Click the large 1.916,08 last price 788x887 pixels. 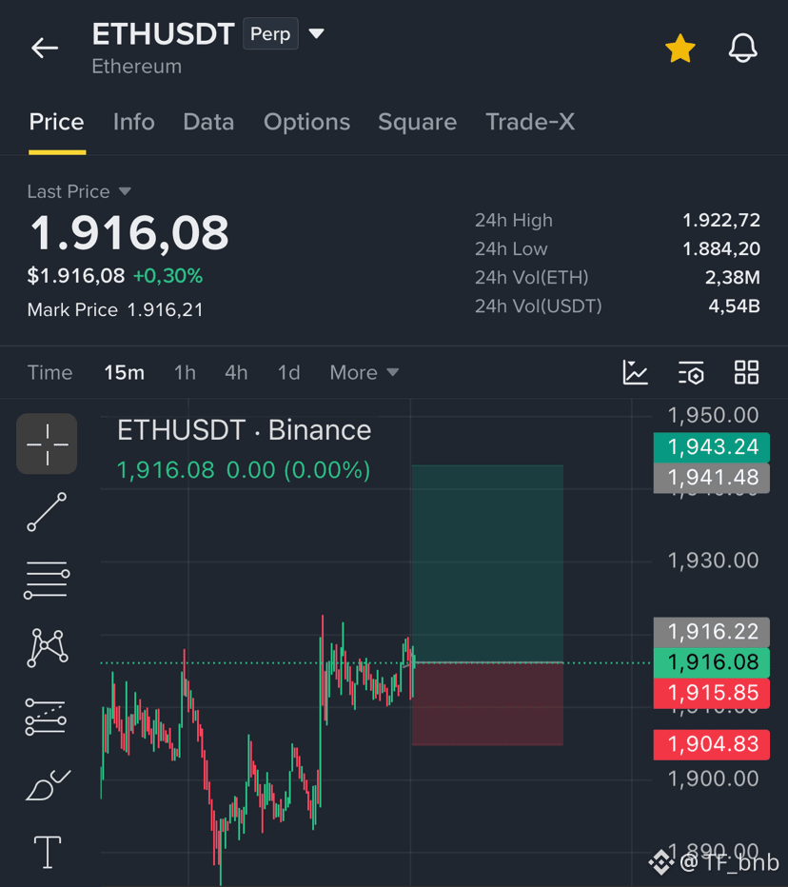coord(129,232)
